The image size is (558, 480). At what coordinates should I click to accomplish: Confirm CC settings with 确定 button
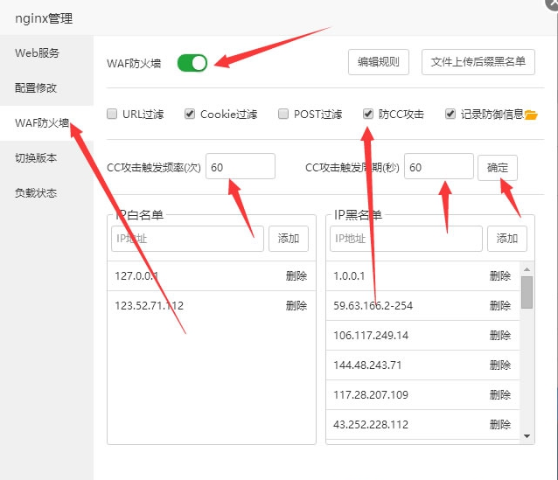click(x=497, y=167)
